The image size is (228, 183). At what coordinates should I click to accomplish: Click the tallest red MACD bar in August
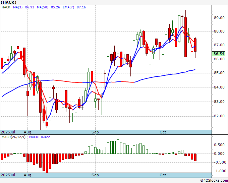coord(47,163)
